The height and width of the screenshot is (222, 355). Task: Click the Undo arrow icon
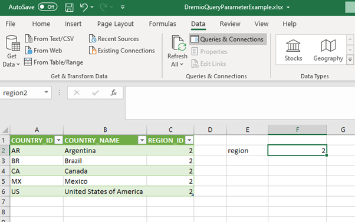(x=84, y=7)
